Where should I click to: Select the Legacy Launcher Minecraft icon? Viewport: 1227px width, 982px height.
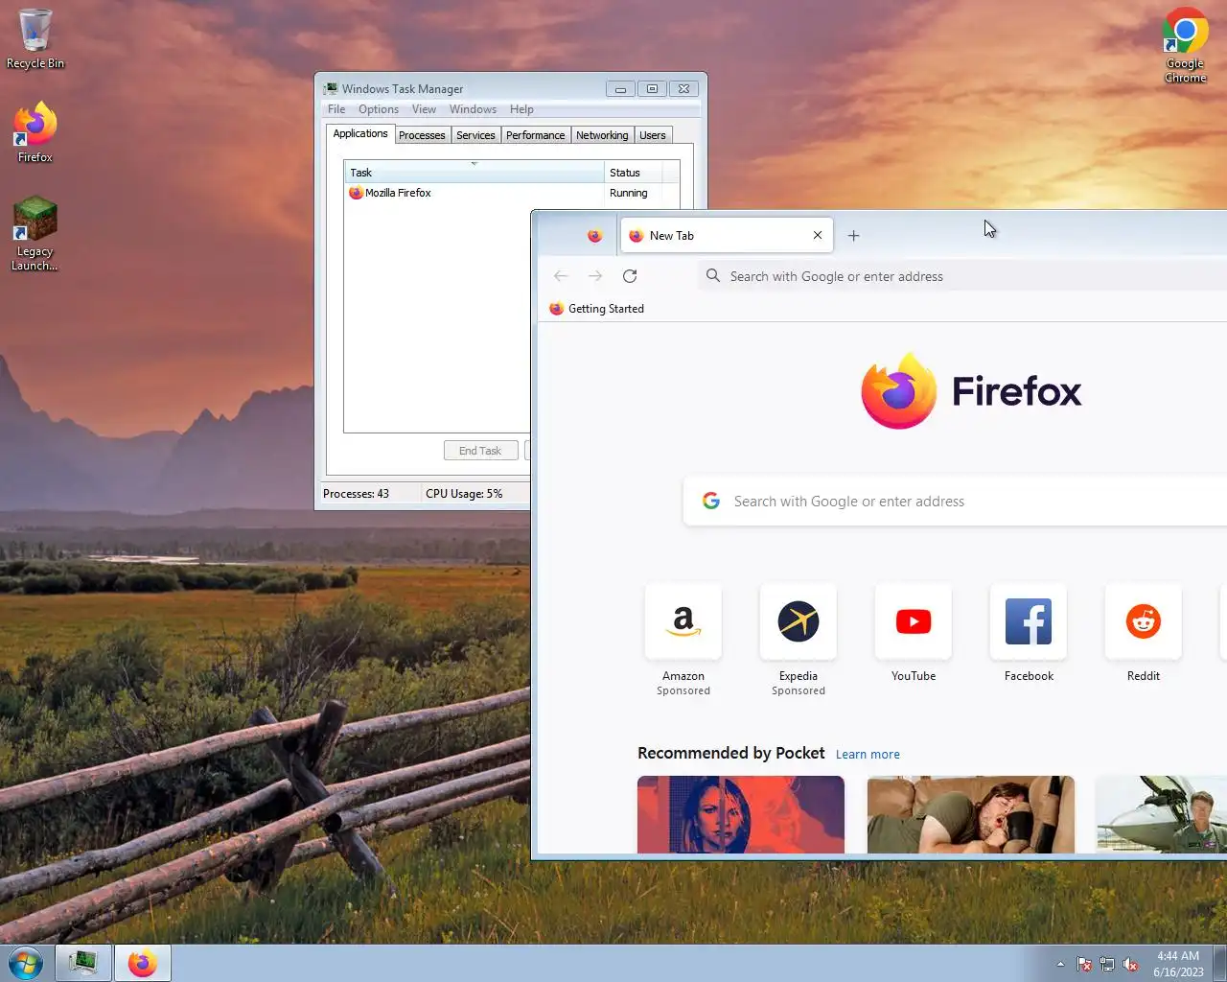point(35,234)
